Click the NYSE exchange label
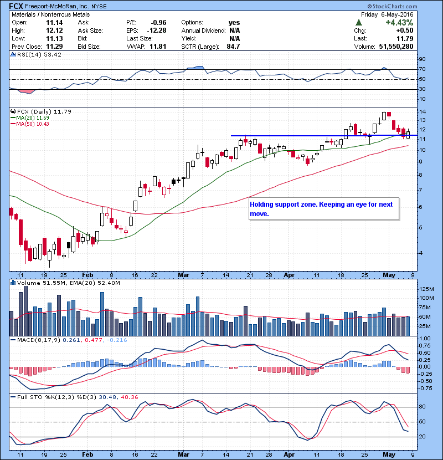The image size is (443, 460). (99, 6)
